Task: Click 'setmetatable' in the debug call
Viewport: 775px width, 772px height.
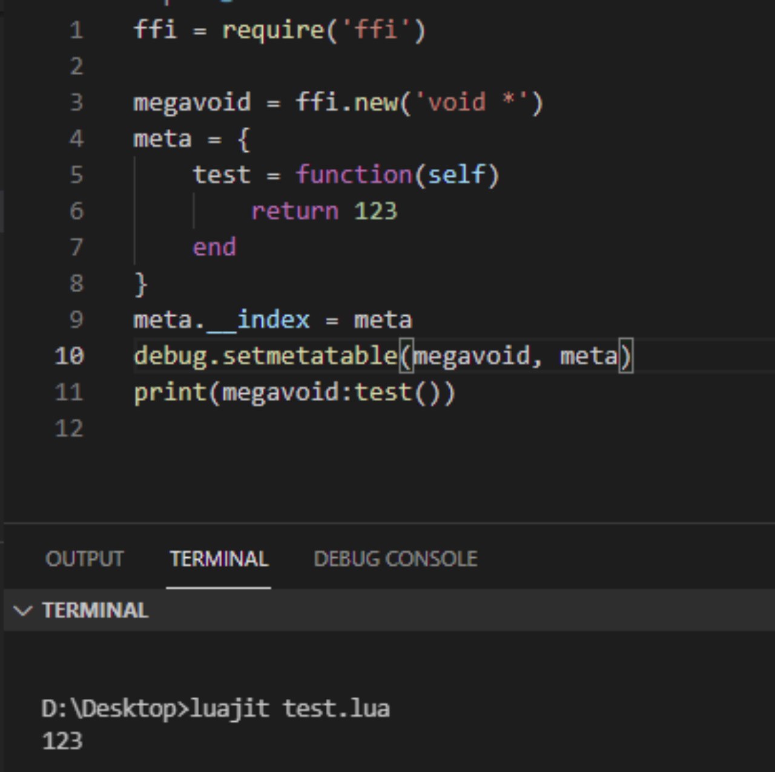Action: click(309, 356)
